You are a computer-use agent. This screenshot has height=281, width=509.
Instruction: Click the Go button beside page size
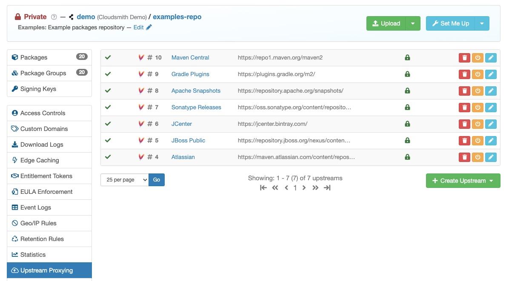coord(157,180)
